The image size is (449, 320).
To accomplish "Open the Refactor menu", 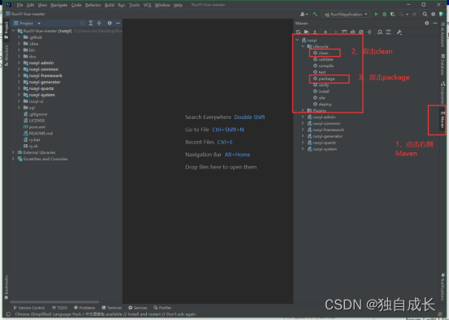I will 93,5.
